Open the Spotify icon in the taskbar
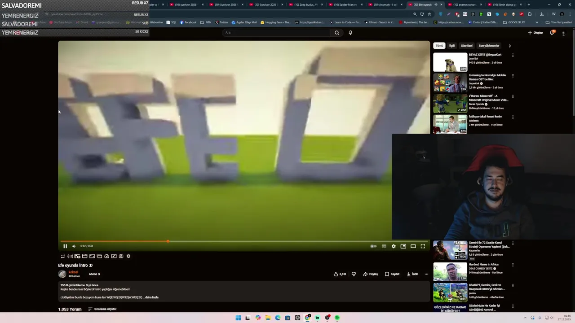The image size is (575, 323). coord(337,318)
